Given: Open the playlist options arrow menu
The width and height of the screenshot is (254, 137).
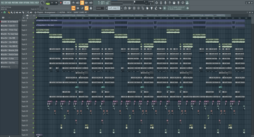Looking at the screenshot, I should pyautogui.click(x=2, y=12).
